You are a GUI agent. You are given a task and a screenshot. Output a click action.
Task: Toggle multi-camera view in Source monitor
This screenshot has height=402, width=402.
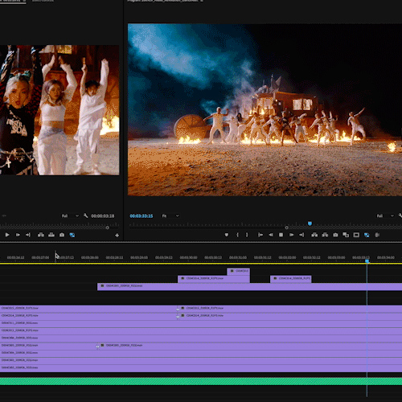[72, 235]
